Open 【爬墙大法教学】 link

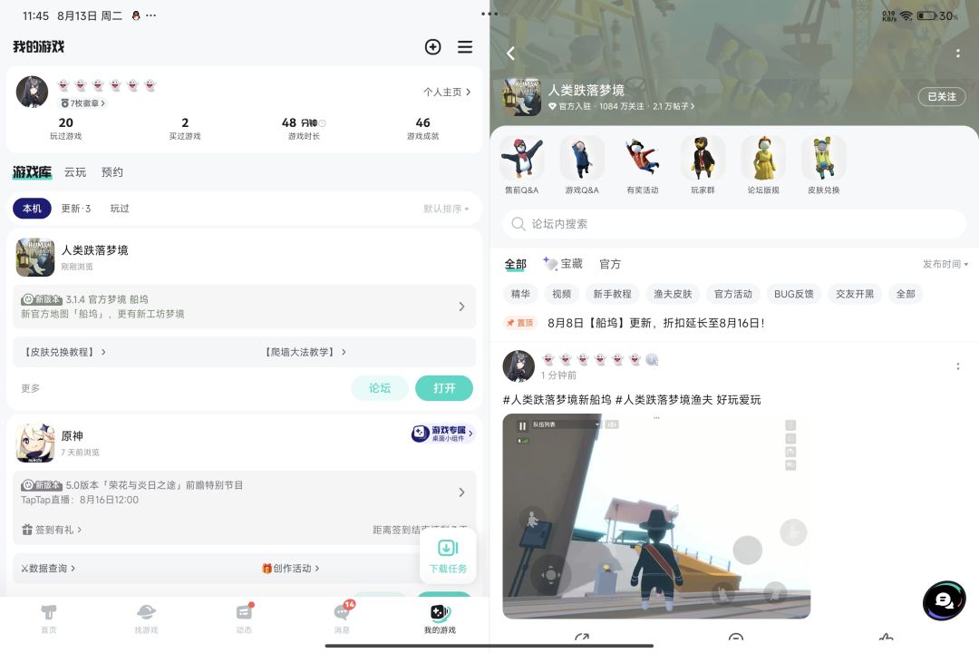[x=305, y=352]
